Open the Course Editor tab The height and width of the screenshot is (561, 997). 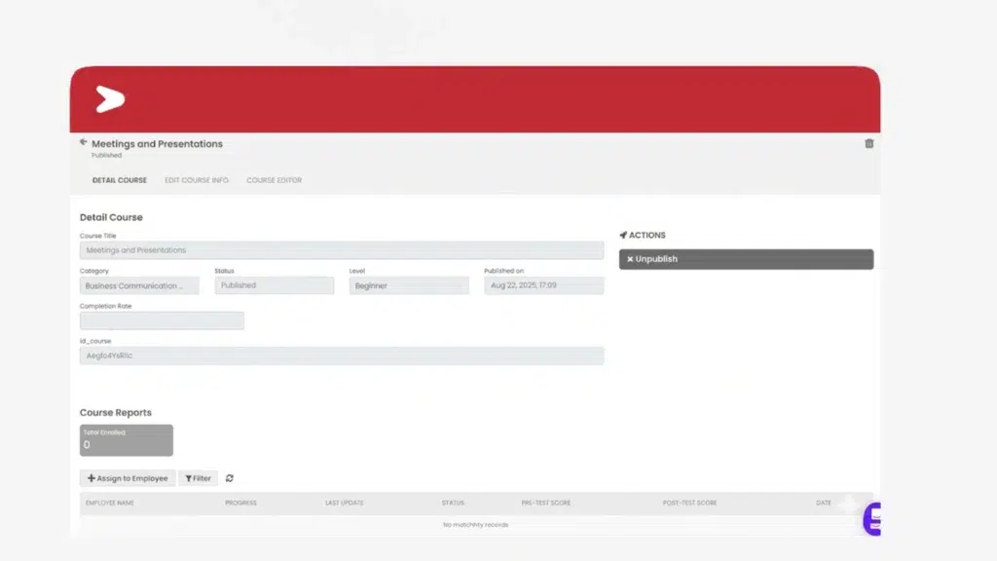(x=274, y=180)
